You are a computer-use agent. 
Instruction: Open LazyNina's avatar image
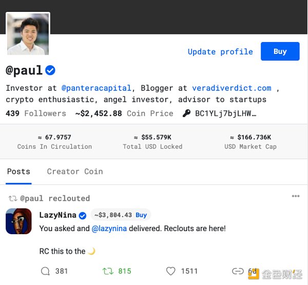pos(18,221)
